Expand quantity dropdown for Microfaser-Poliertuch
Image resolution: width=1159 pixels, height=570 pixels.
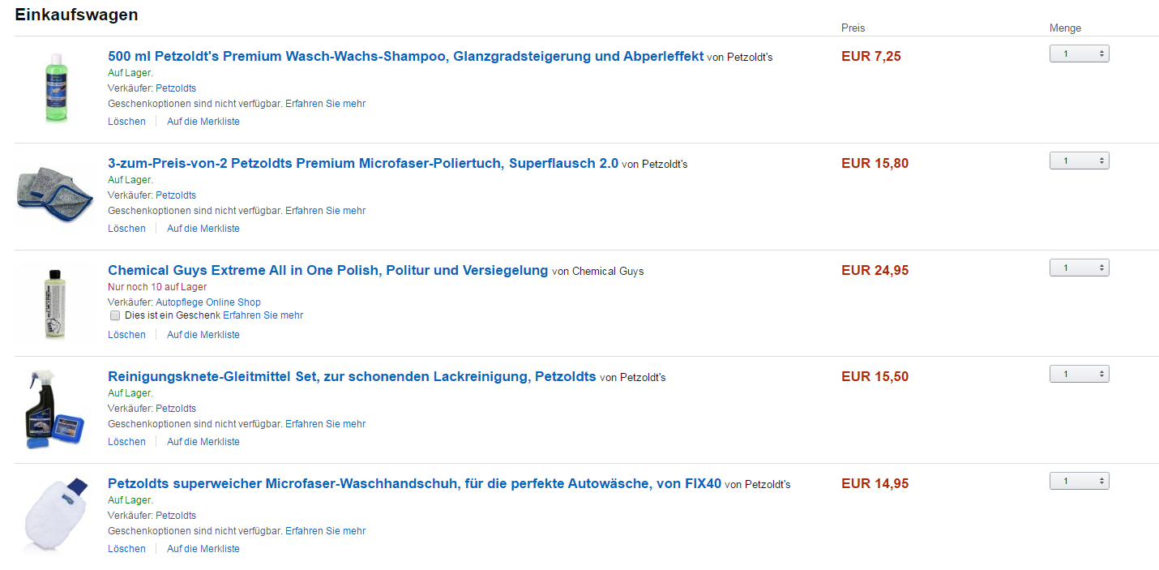point(1079,161)
